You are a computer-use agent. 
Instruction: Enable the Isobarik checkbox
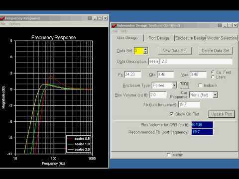[200, 86]
